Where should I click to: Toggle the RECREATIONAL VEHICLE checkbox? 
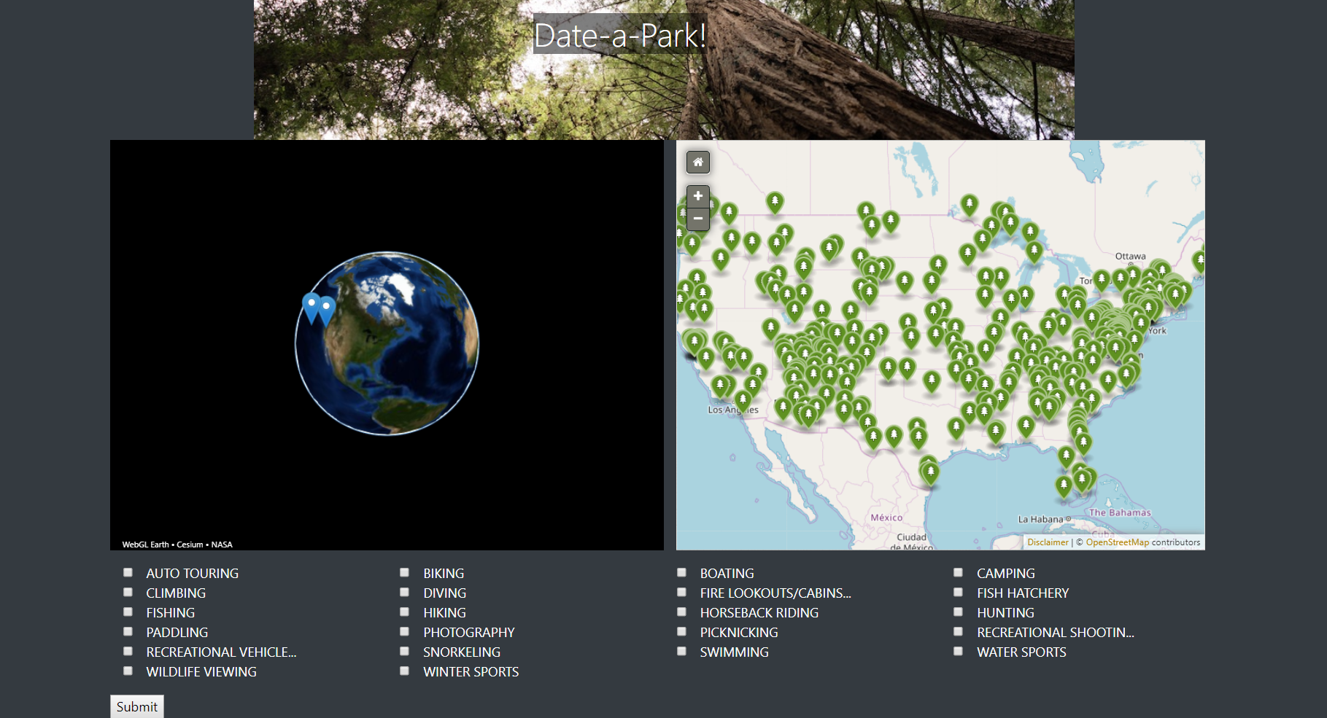[128, 652]
